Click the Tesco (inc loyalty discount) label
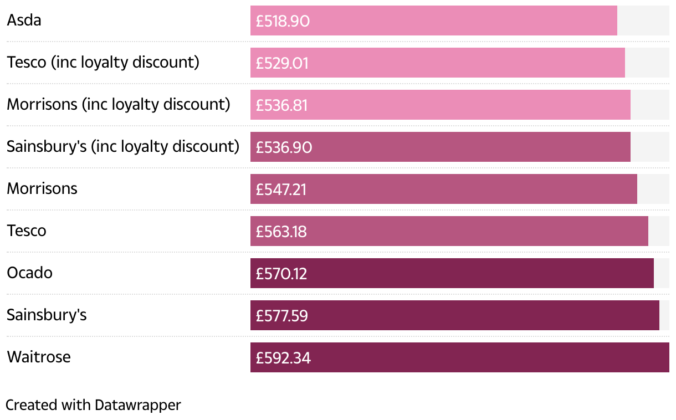 pyautogui.click(x=103, y=62)
